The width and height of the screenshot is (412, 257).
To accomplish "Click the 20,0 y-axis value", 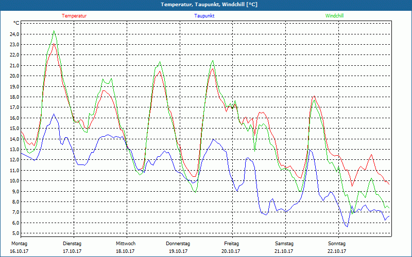I will tap(15, 76).
